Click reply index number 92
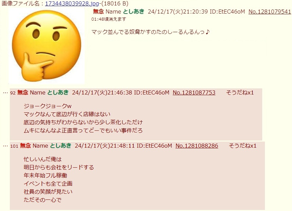This screenshot has height=211, width=292. coord(13,93)
